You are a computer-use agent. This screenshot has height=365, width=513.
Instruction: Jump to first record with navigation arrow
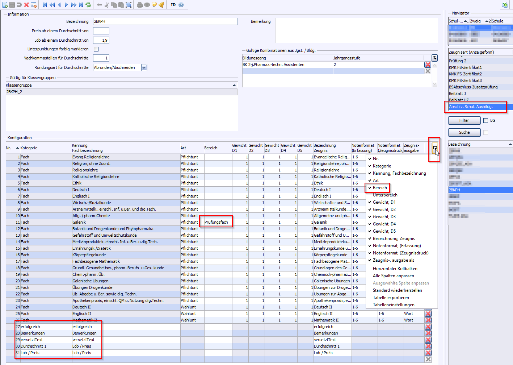[x=45, y=5]
